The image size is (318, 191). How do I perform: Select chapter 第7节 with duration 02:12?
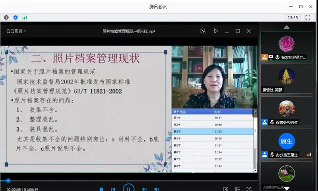coord(212,159)
